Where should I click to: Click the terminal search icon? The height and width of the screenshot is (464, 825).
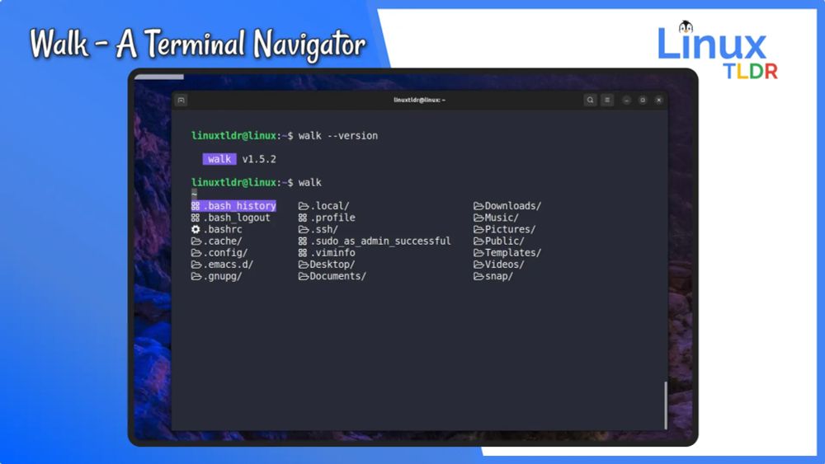(590, 100)
